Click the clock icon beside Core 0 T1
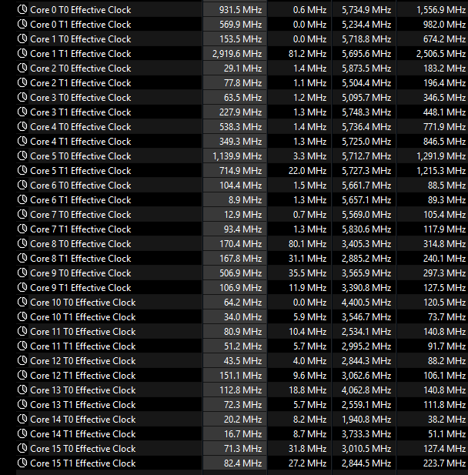This screenshot has width=468, height=475. point(22,24)
